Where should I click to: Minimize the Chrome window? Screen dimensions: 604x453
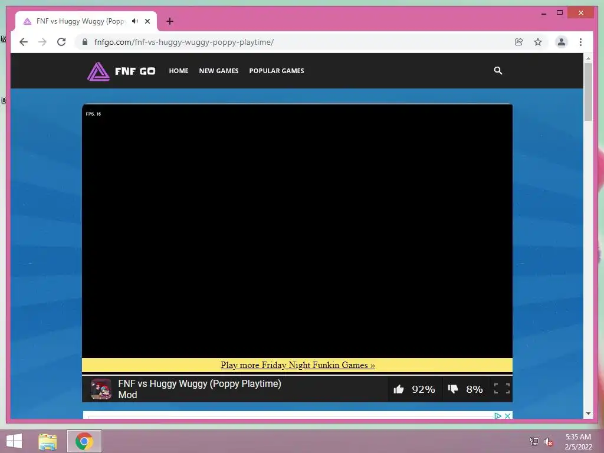point(543,14)
